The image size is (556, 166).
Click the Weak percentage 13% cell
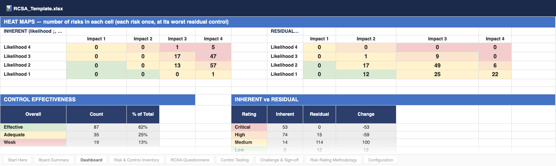(143, 142)
